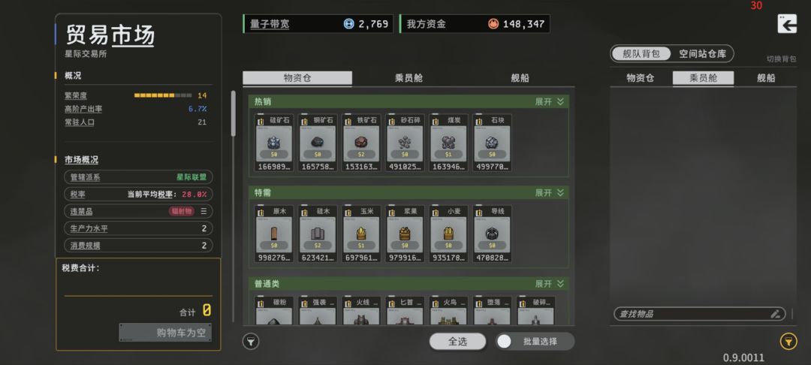This screenshot has width=811, height=365.
Task: Click the 税率 row
Action: [138, 194]
